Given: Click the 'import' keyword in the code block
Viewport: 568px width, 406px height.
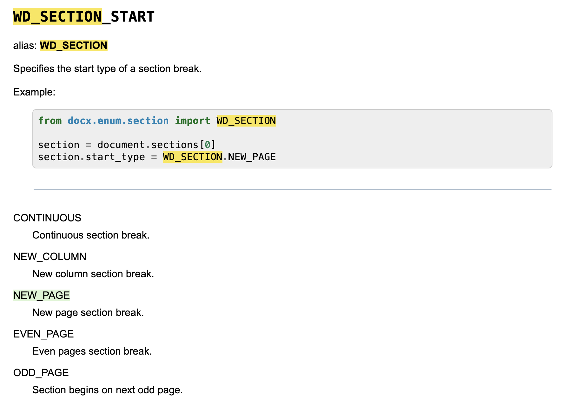Looking at the screenshot, I should (x=193, y=121).
